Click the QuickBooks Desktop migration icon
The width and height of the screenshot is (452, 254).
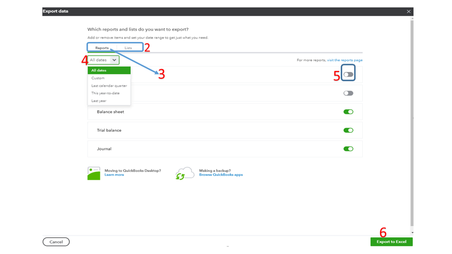(x=94, y=174)
